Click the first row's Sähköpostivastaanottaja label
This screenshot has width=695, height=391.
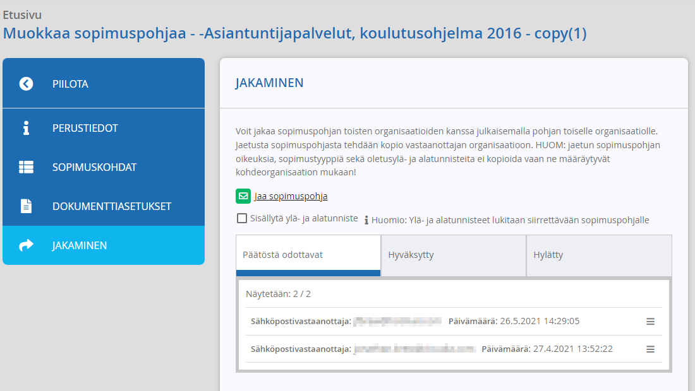[301, 321]
